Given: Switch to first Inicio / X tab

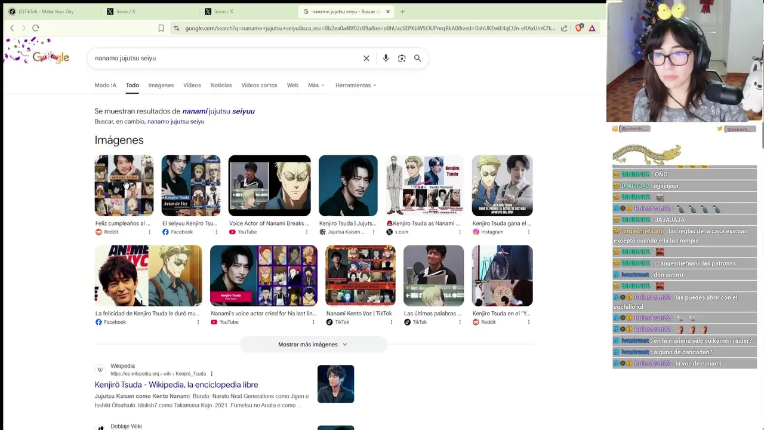Looking at the screenshot, I should pos(149,11).
